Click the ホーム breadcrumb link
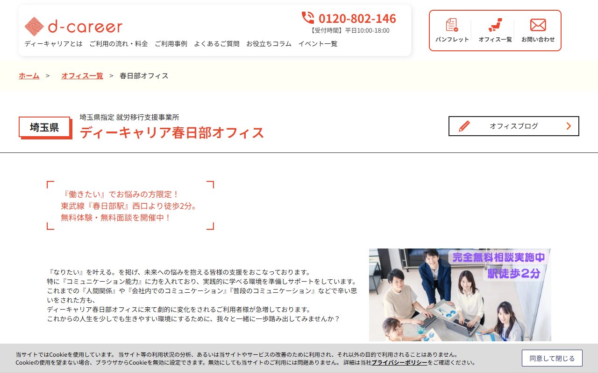The width and height of the screenshot is (598, 373). 29,76
